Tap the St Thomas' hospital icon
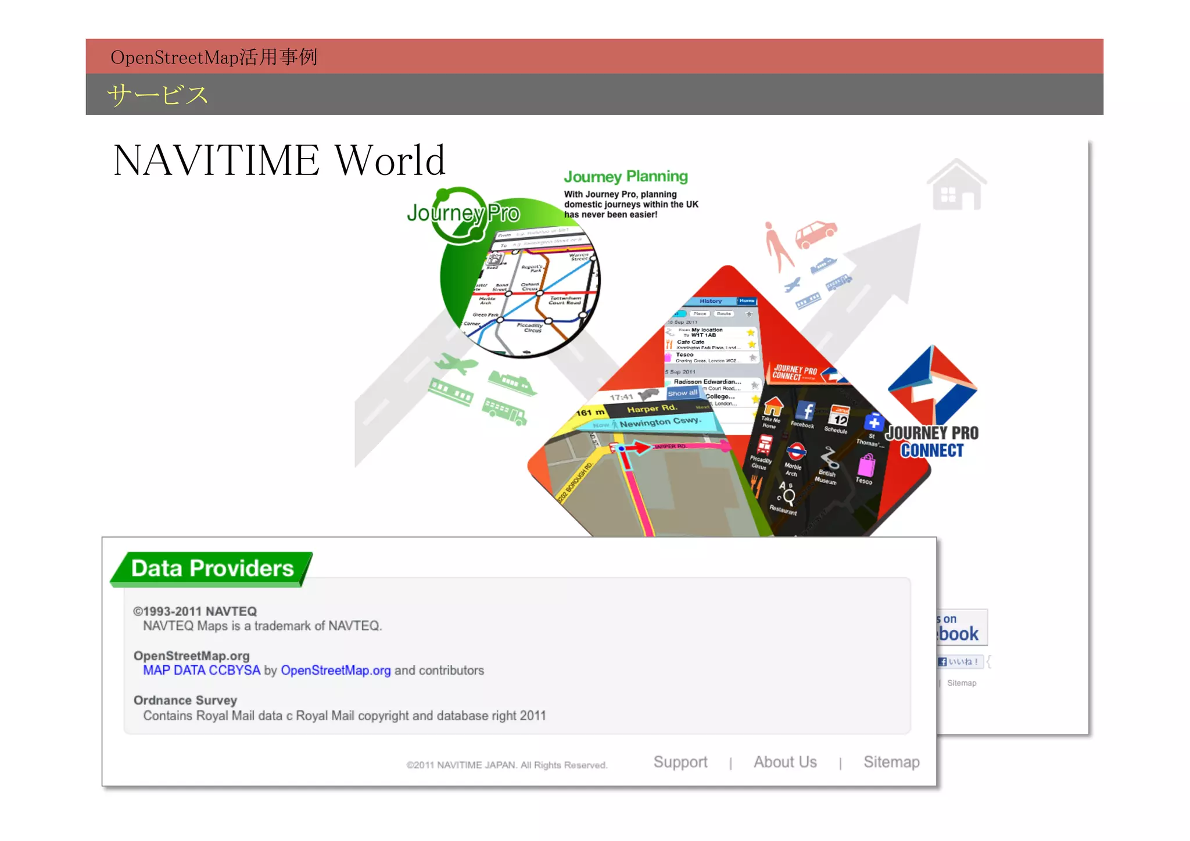The image size is (1190, 841). coord(874,423)
